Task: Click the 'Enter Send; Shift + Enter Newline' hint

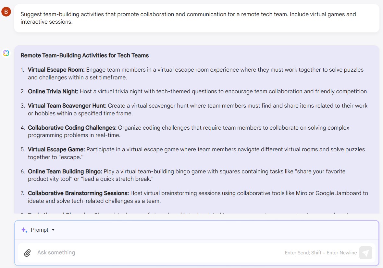Action: pyautogui.click(x=321, y=253)
